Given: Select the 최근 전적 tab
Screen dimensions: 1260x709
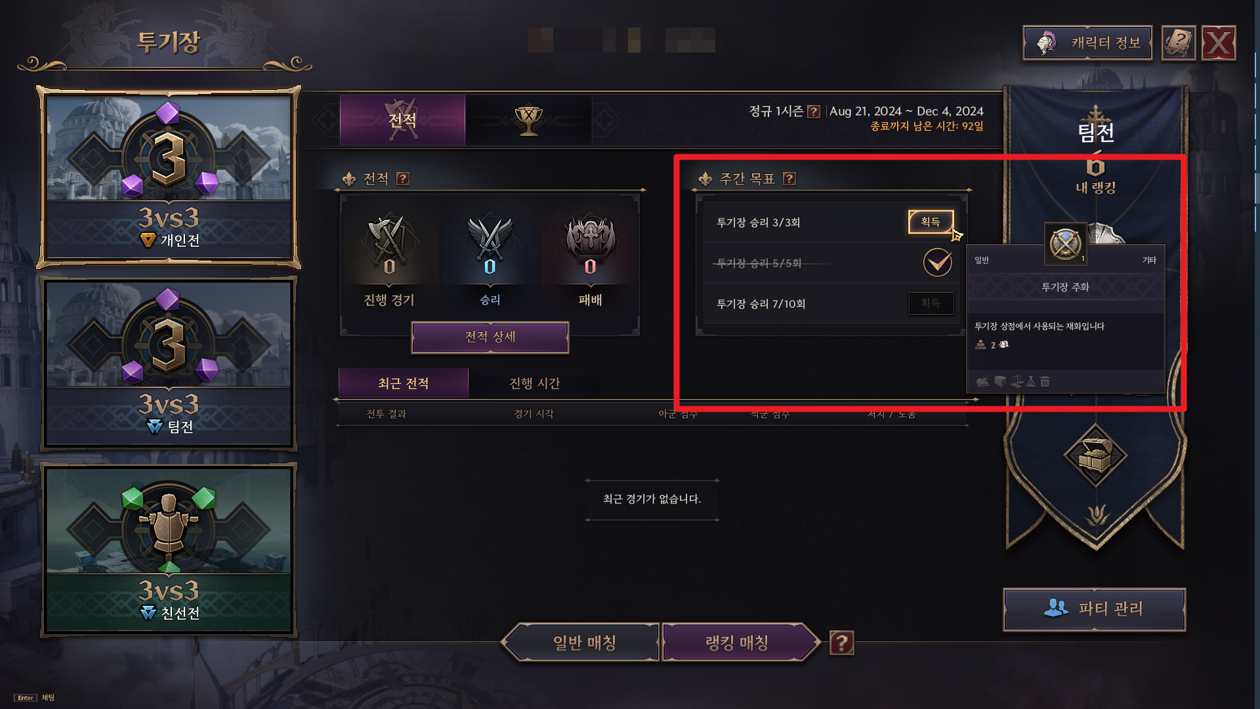Looking at the screenshot, I should [404, 383].
